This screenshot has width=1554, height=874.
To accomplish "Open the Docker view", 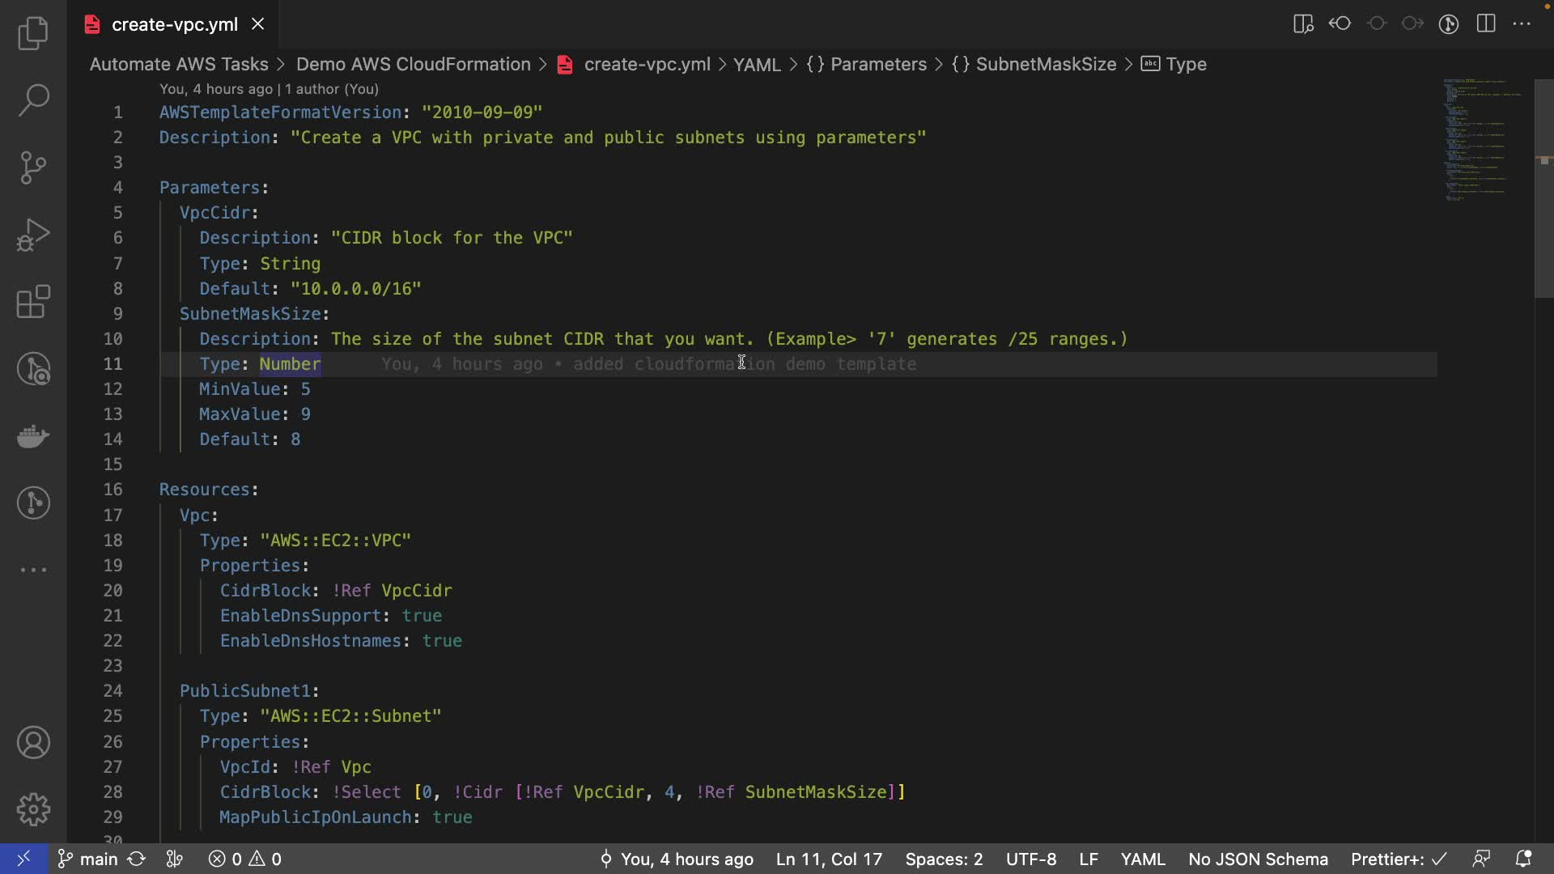I will [x=33, y=436].
